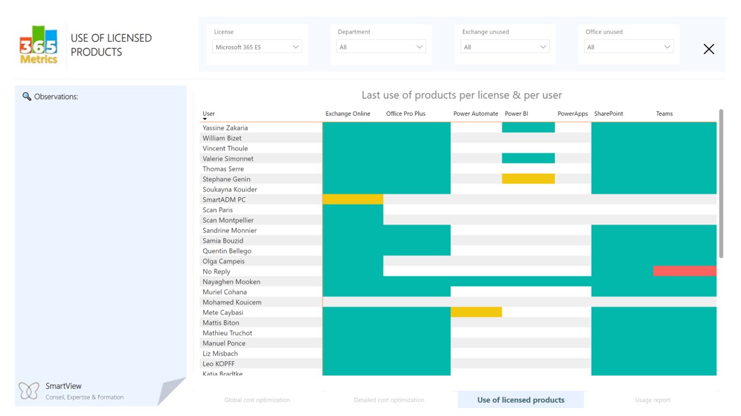
Task: Click the Teams column header
Action: click(x=665, y=114)
